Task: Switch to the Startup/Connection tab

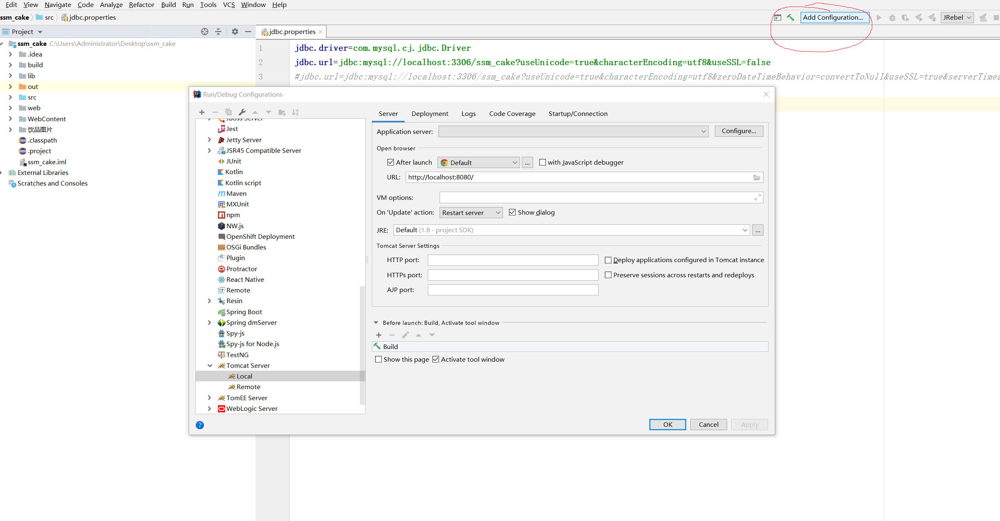Action: 578,114
